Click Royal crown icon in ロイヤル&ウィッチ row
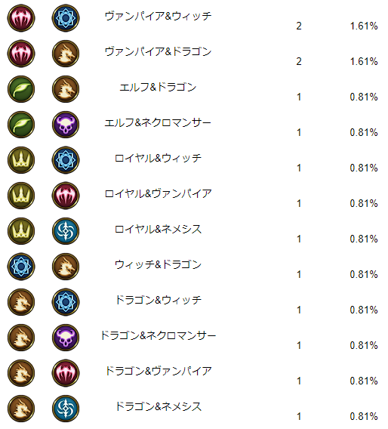Viewport: 388px width, 429px height. (x=21, y=160)
